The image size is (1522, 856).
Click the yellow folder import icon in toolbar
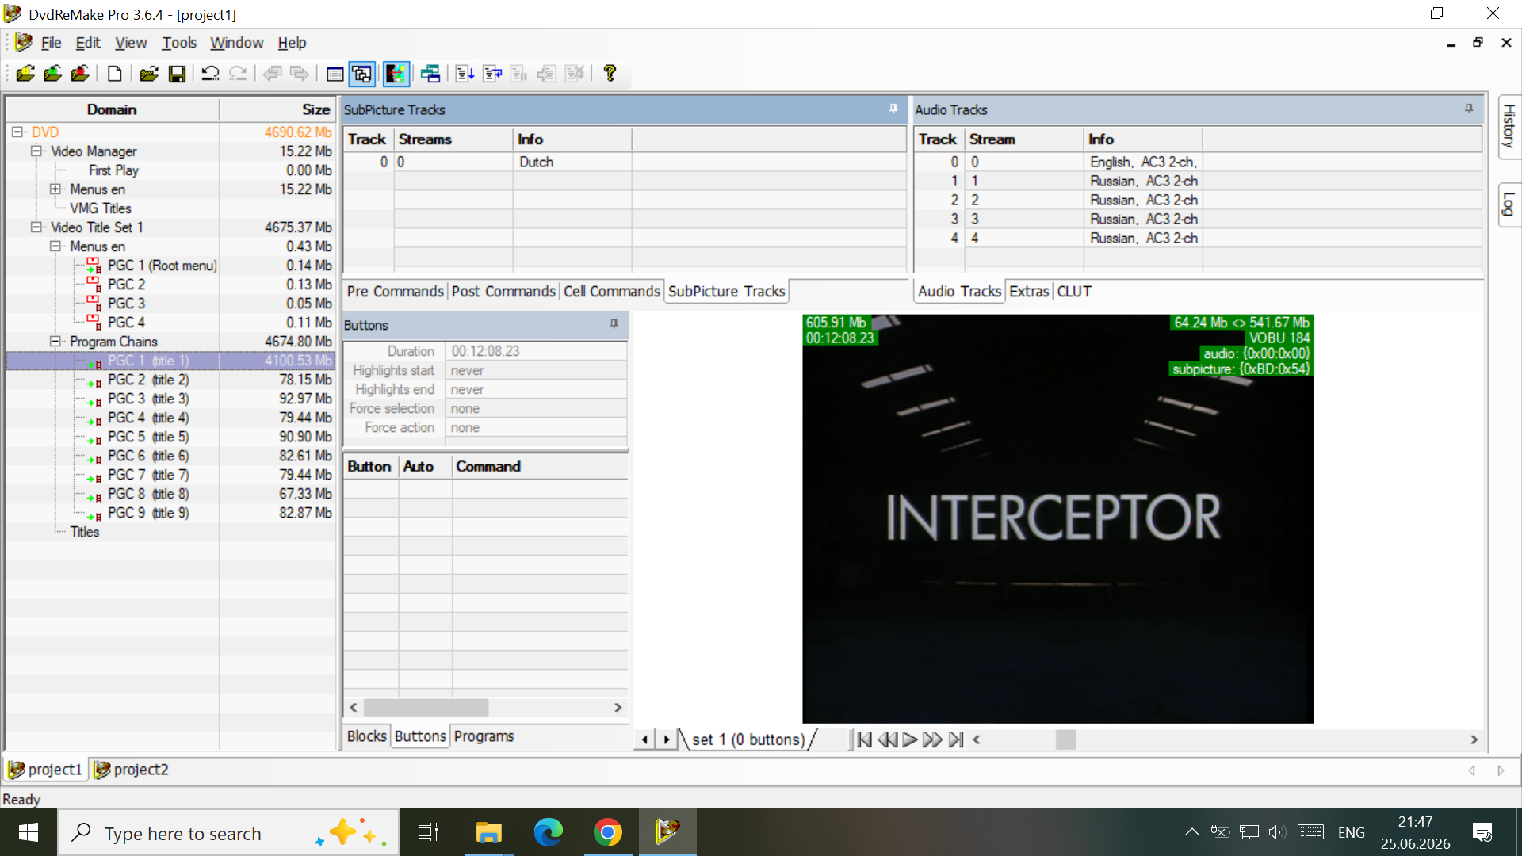pyautogui.click(x=25, y=74)
